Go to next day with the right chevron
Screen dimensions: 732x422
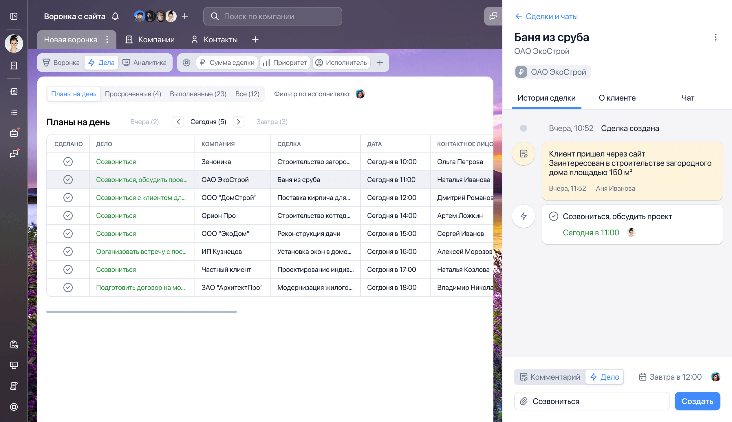tap(238, 122)
